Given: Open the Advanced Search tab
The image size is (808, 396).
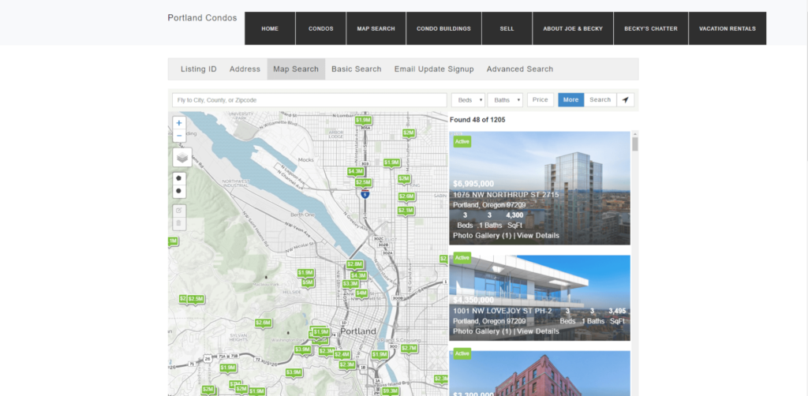Looking at the screenshot, I should tap(520, 69).
